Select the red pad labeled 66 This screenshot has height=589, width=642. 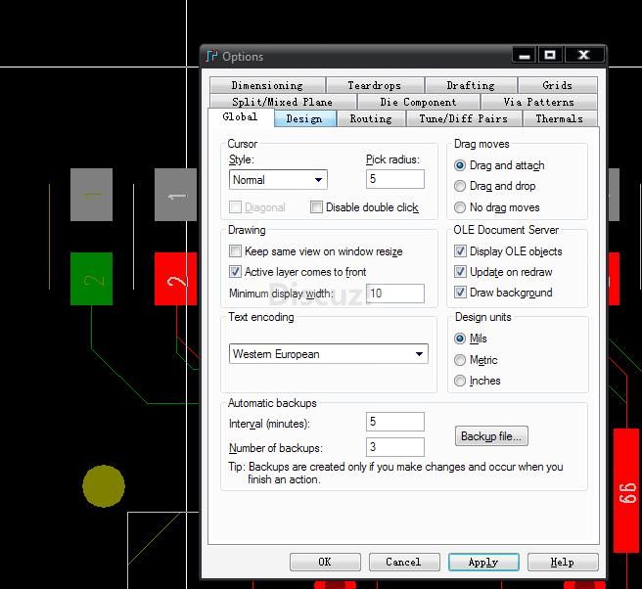click(x=626, y=490)
